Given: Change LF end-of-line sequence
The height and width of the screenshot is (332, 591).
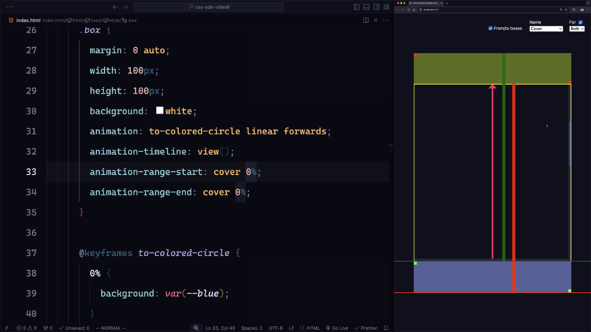Looking at the screenshot, I should [x=291, y=328].
